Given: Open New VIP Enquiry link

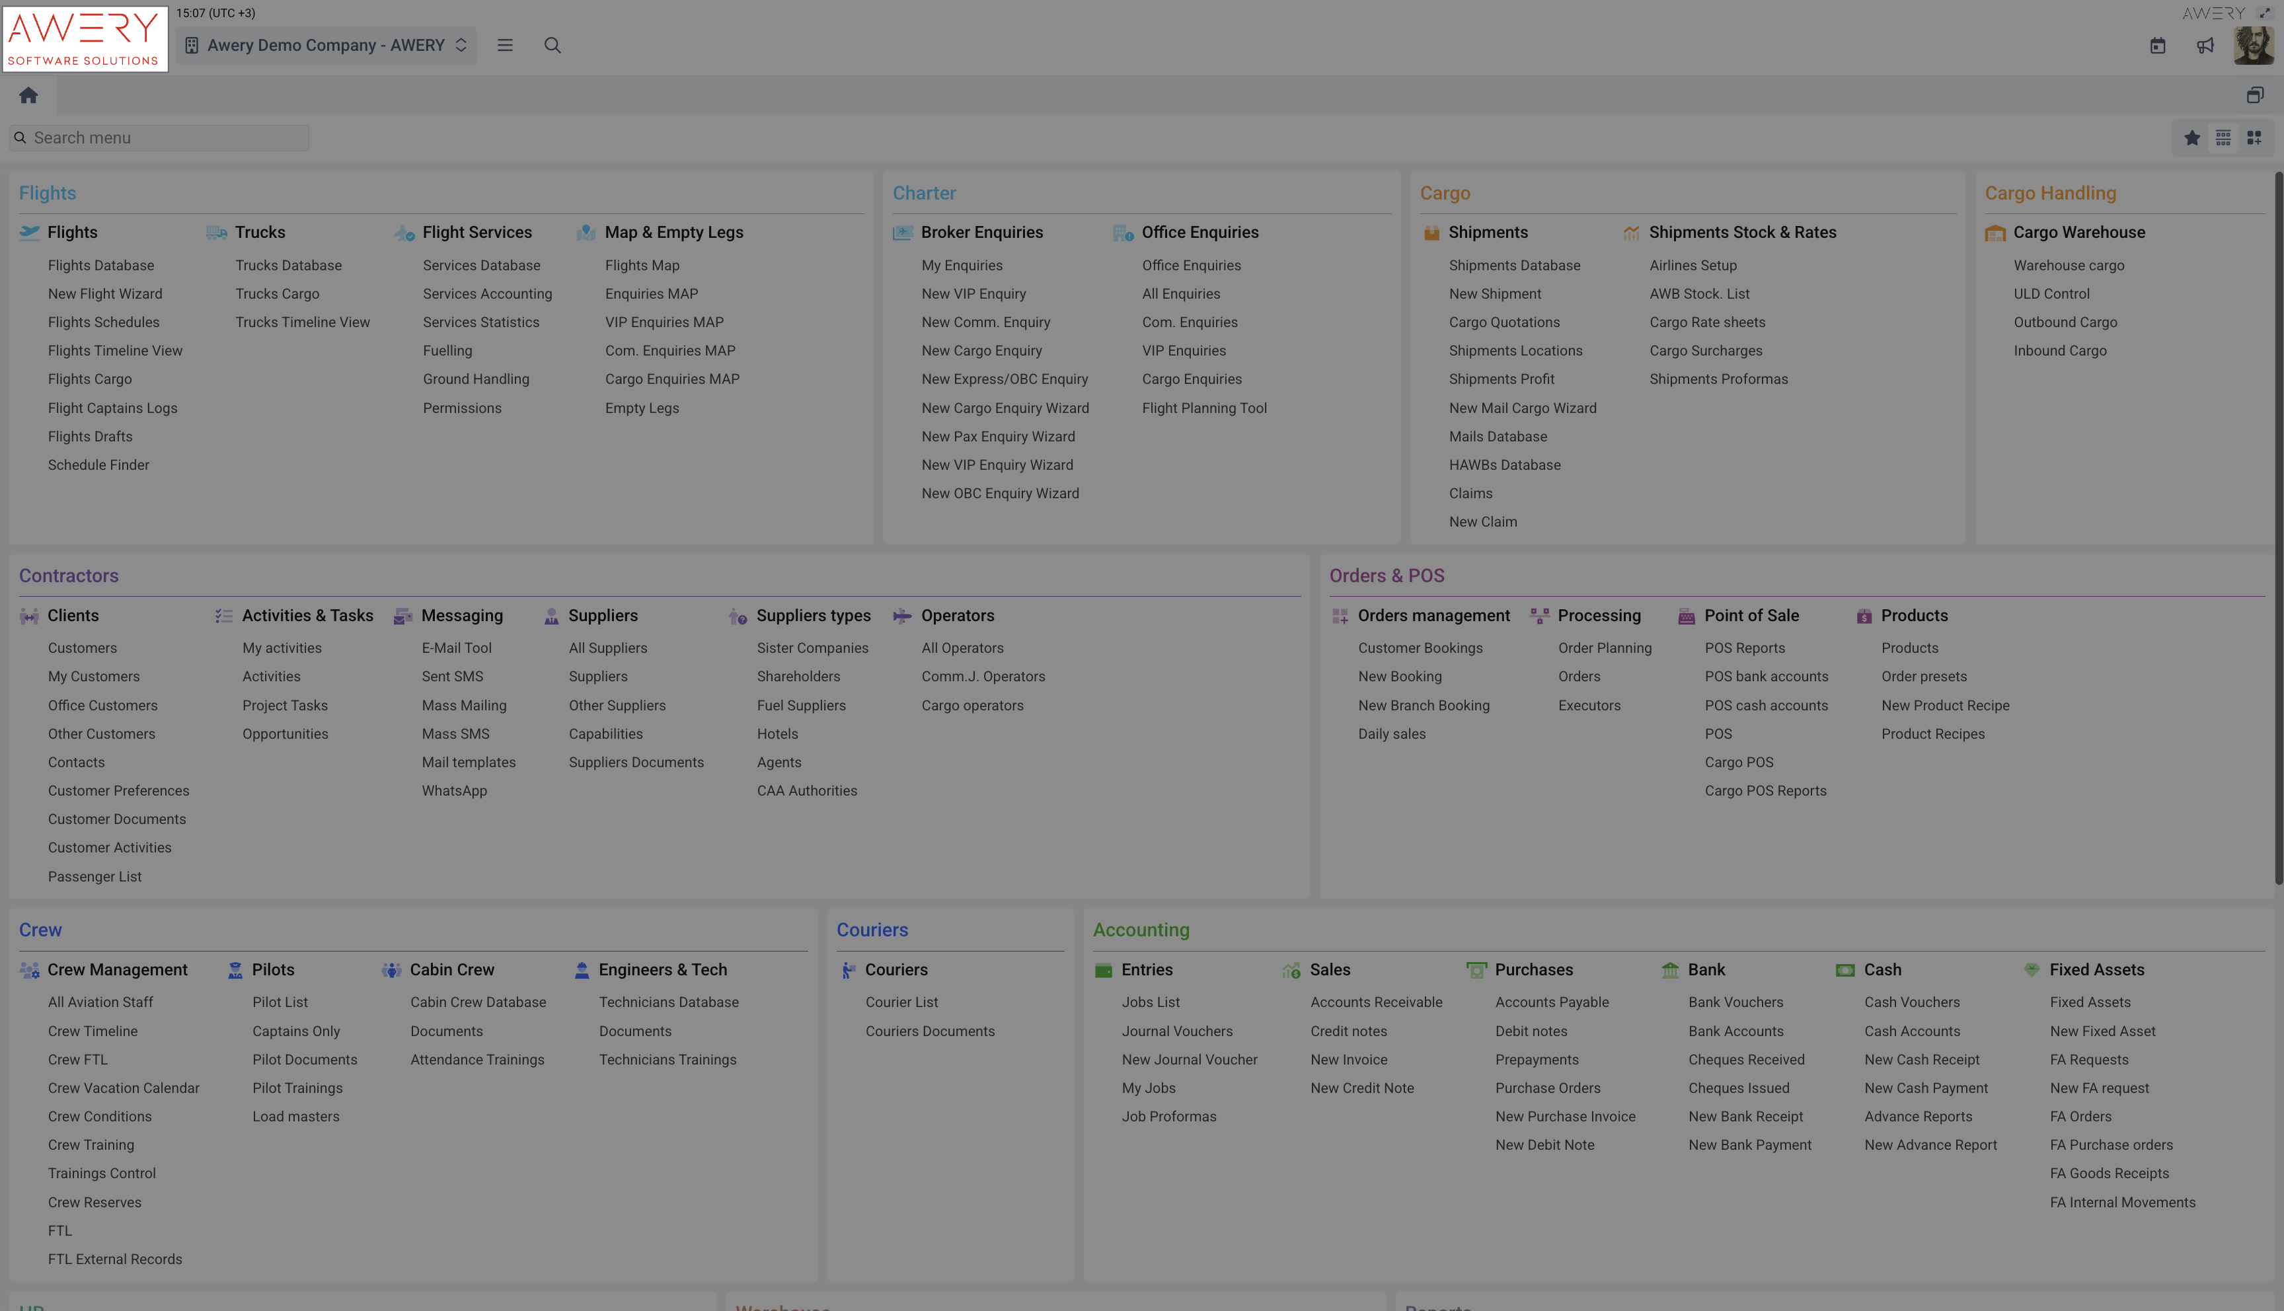Looking at the screenshot, I should 973,293.
